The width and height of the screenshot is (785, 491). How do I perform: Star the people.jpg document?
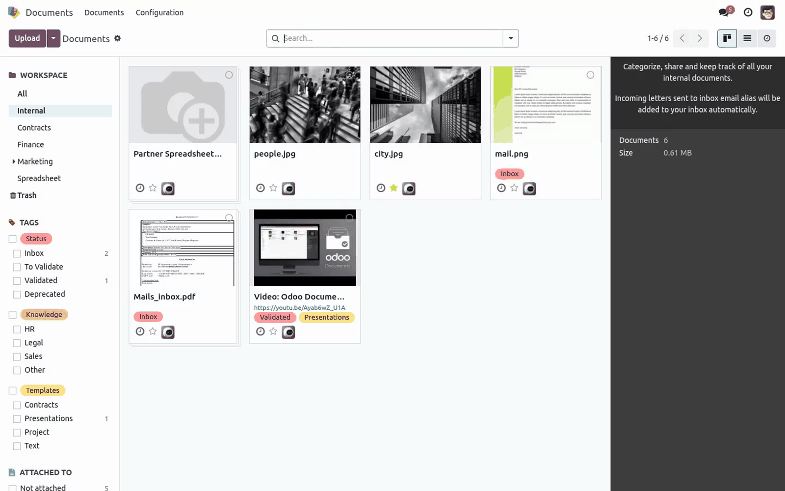pos(273,188)
